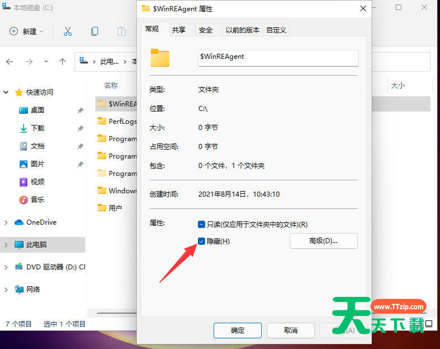Uncheck the 隐藏(H) checkbox
Viewport: 440px width, 349px height.
201,241
